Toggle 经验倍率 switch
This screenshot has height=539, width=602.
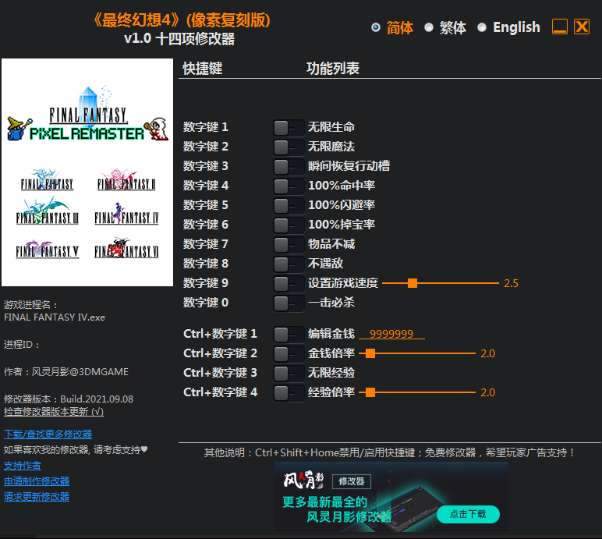tap(289, 393)
